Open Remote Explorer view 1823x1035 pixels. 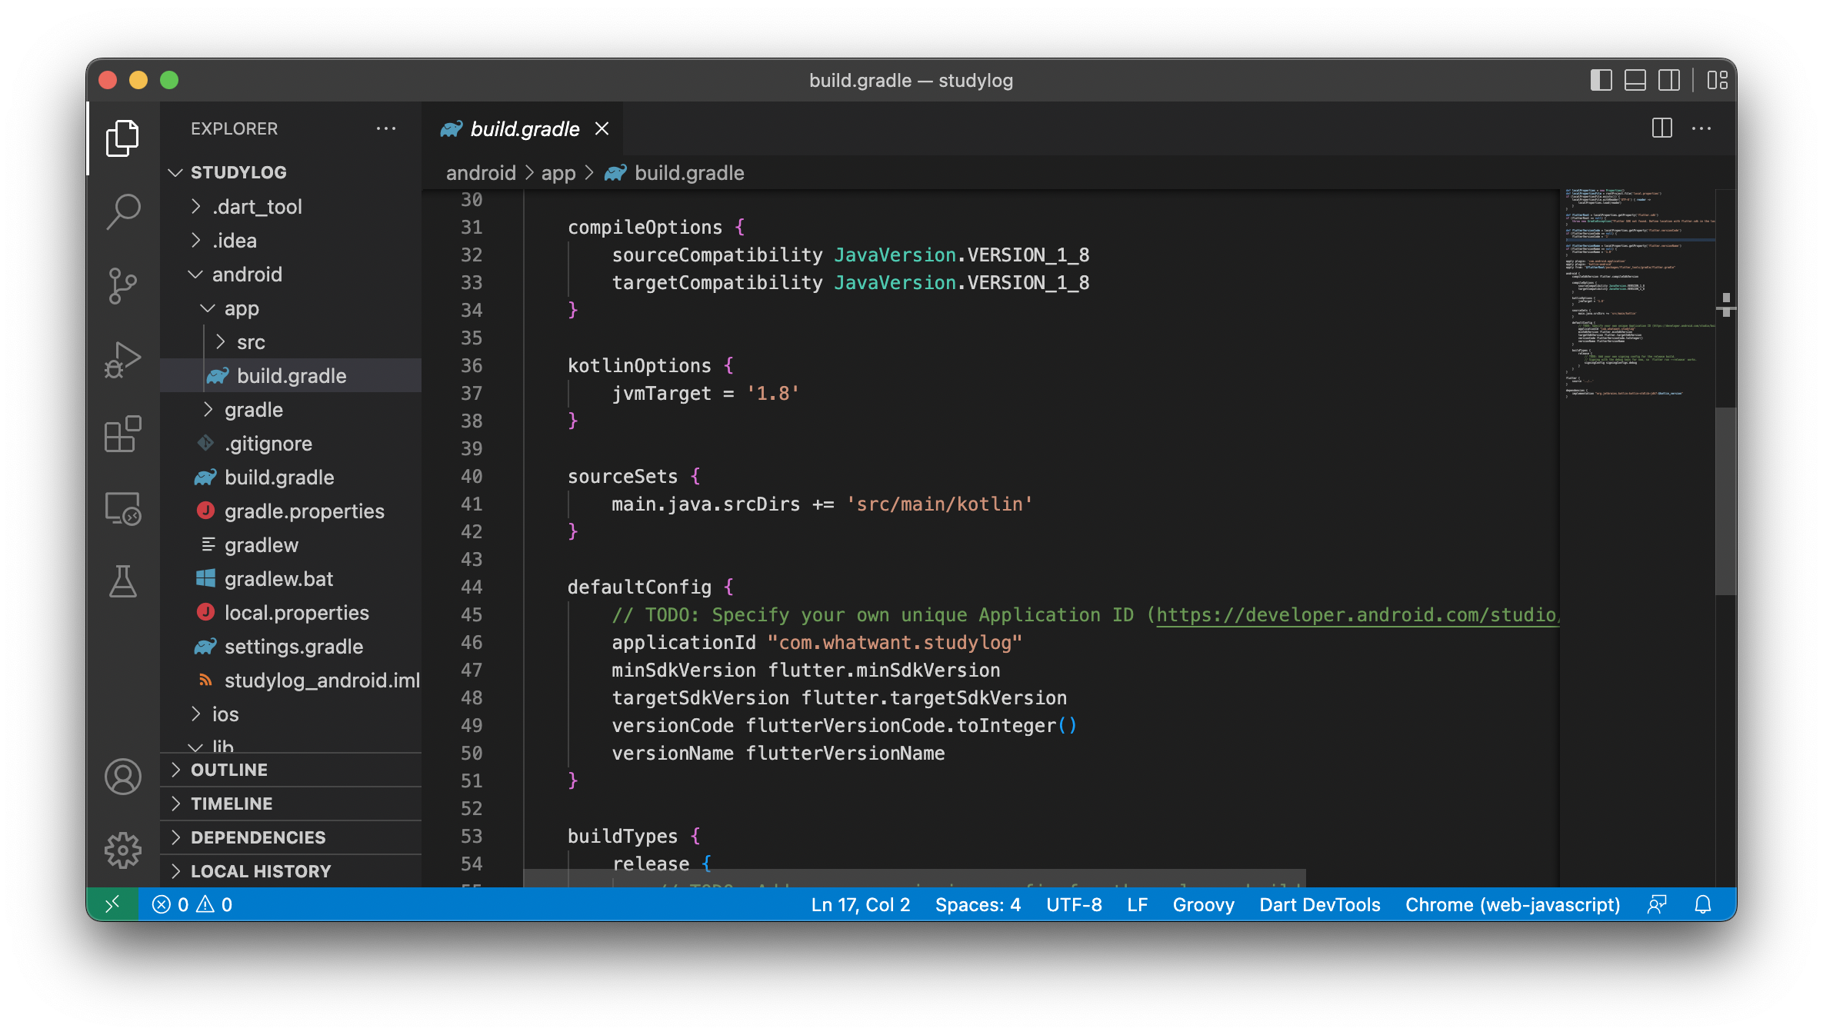123,508
